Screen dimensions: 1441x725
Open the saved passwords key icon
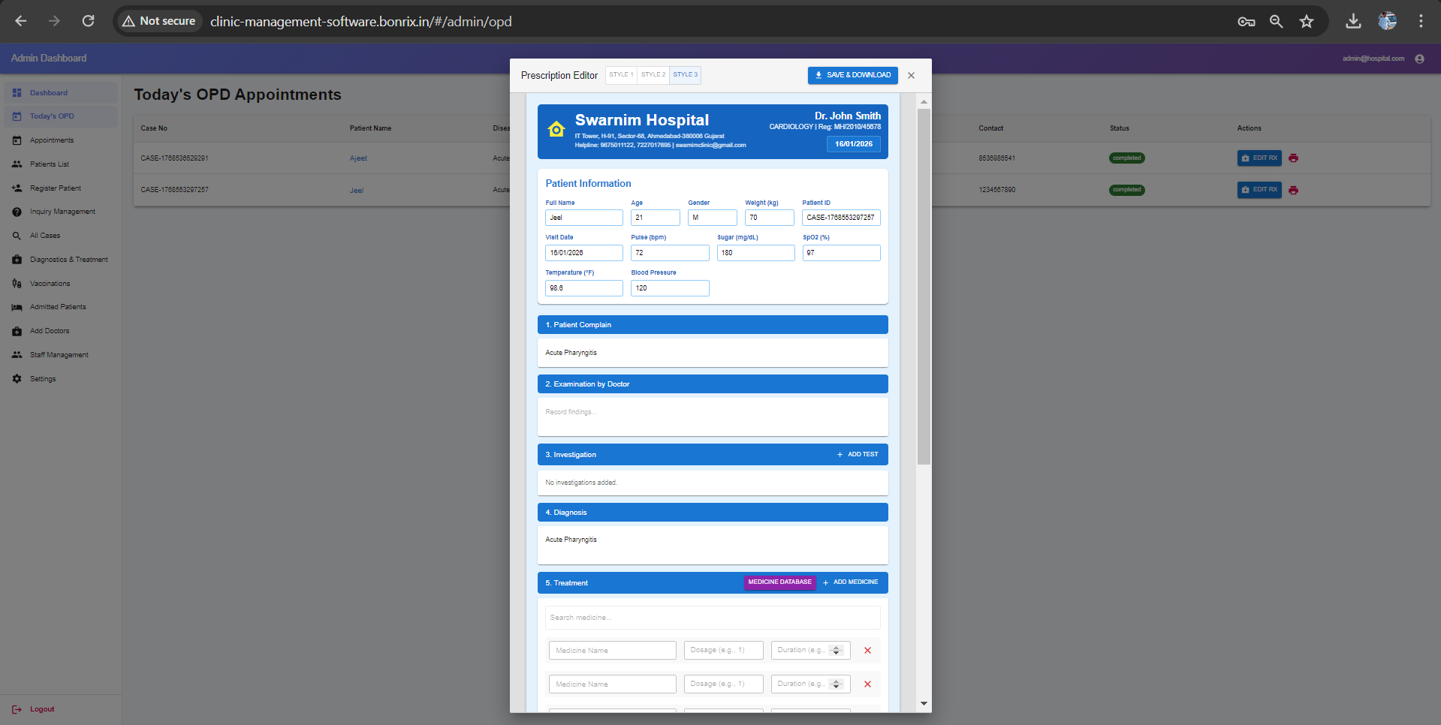tap(1246, 21)
